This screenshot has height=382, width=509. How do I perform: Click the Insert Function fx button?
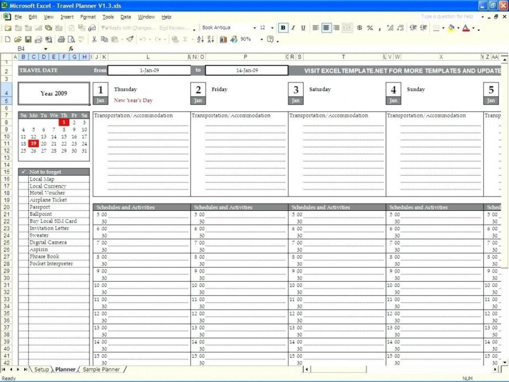tap(71, 49)
